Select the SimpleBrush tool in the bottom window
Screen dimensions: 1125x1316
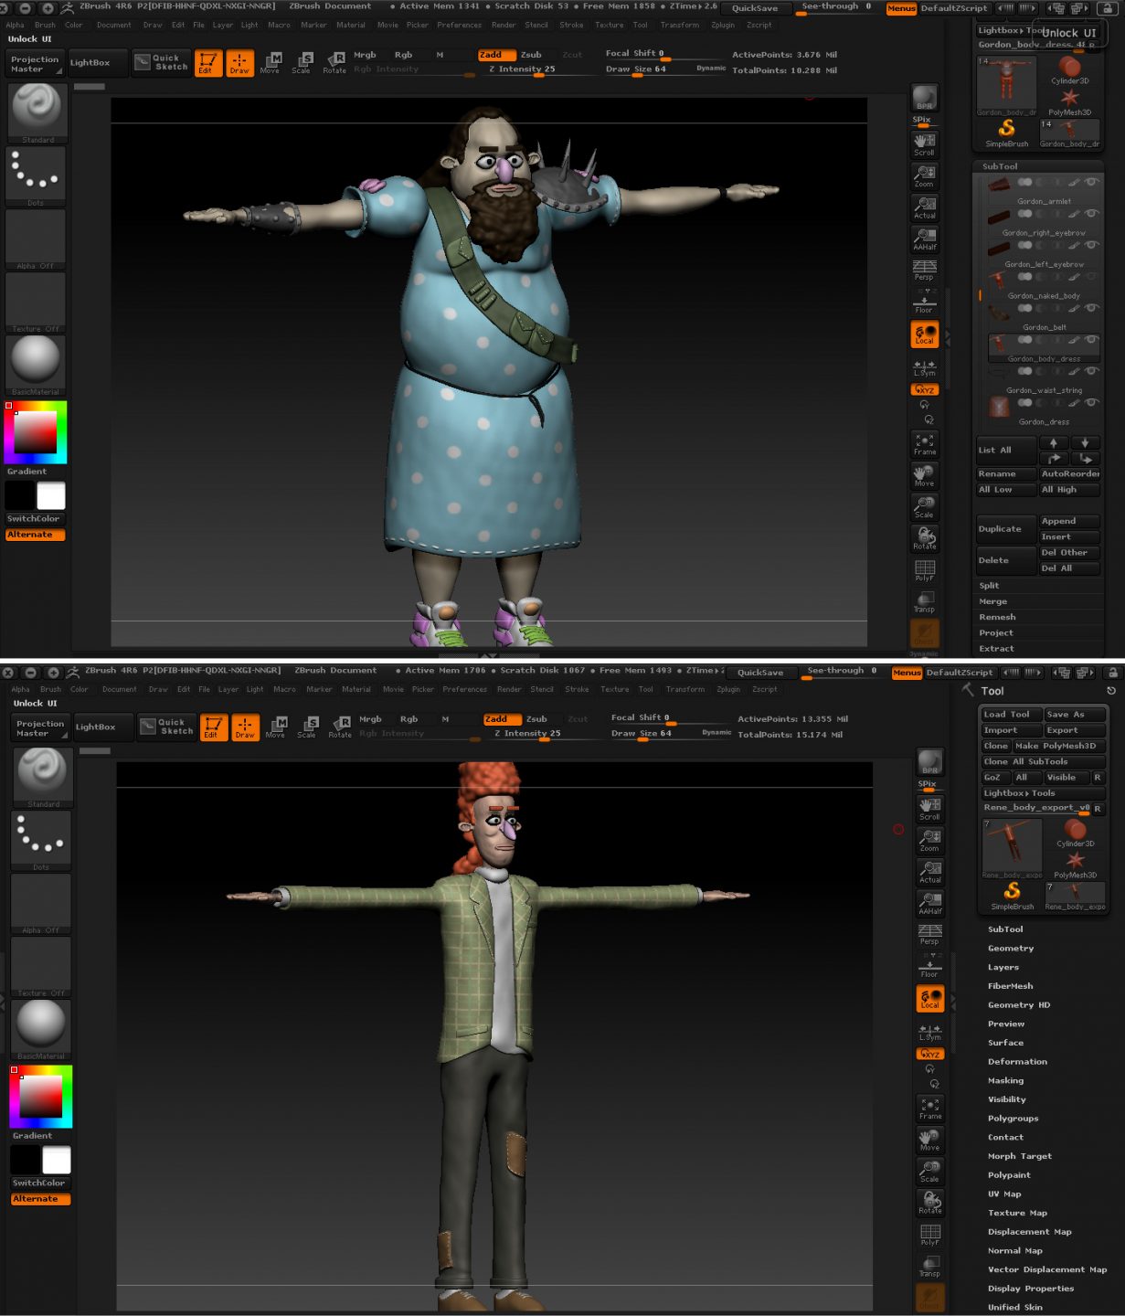point(1012,895)
